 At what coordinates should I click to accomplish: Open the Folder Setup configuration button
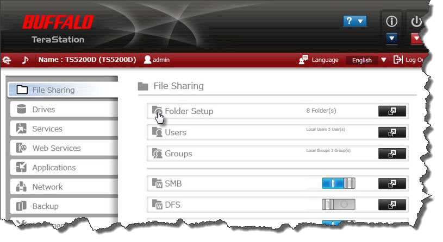[x=392, y=111]
